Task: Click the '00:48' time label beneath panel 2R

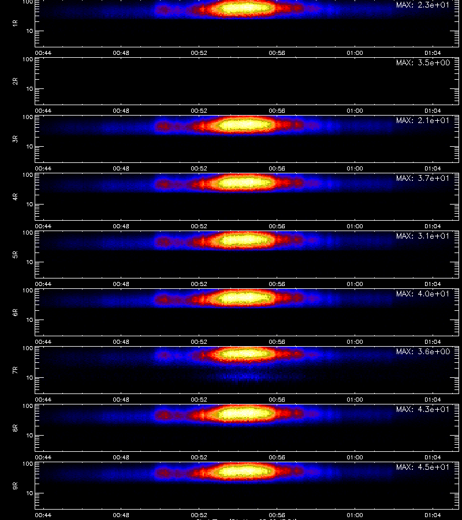Action: point(121,111)
